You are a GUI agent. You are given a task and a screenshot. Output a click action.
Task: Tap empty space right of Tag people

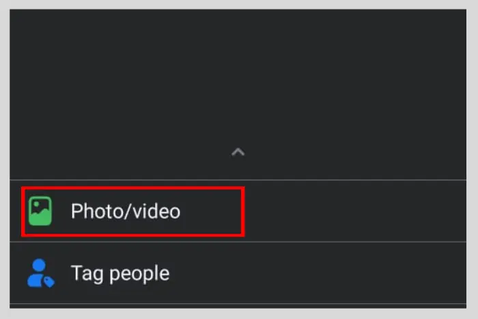pyautogui.click(x=317, y=273)
